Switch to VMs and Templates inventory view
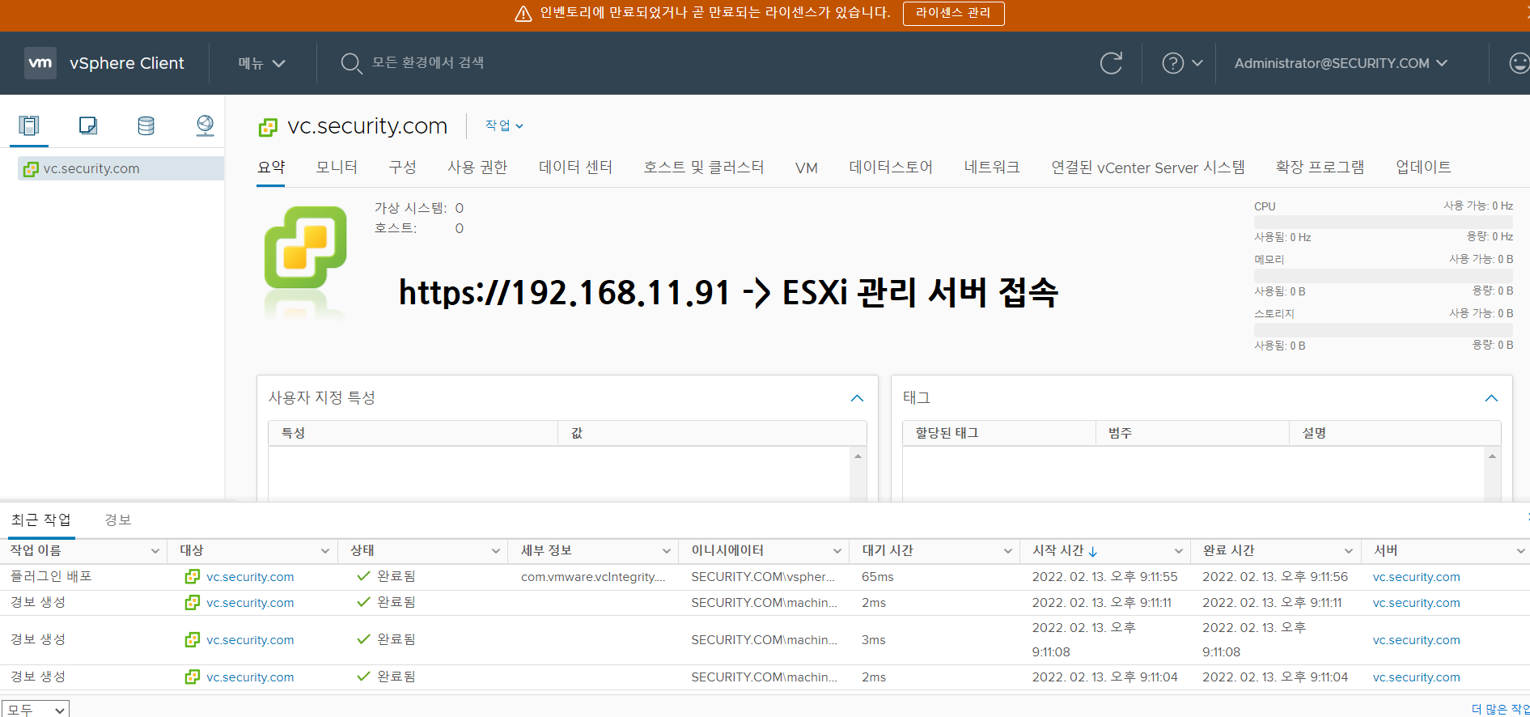Viewport: 1530px width, 717px height. (88, 125)
